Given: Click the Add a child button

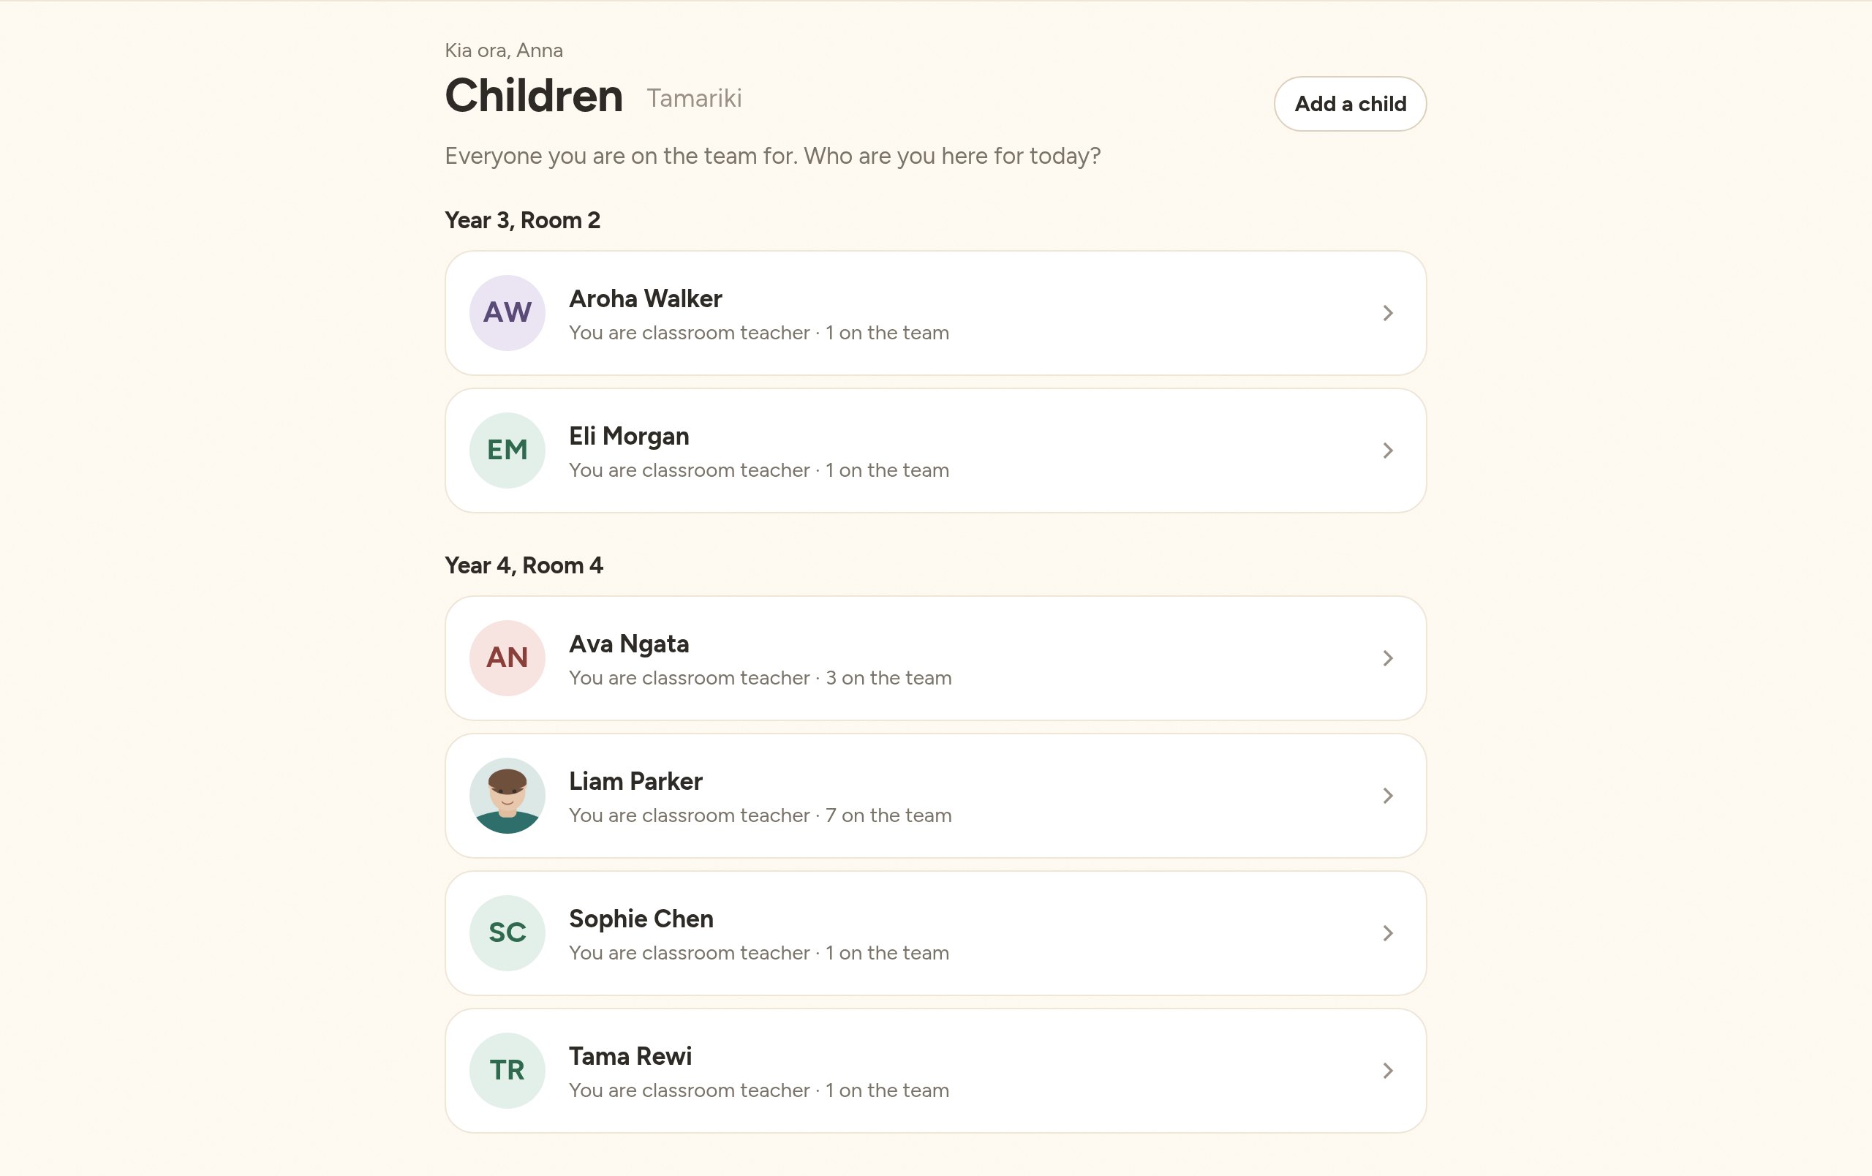Looking at the screenshot, I should [x=1350, y=103].
